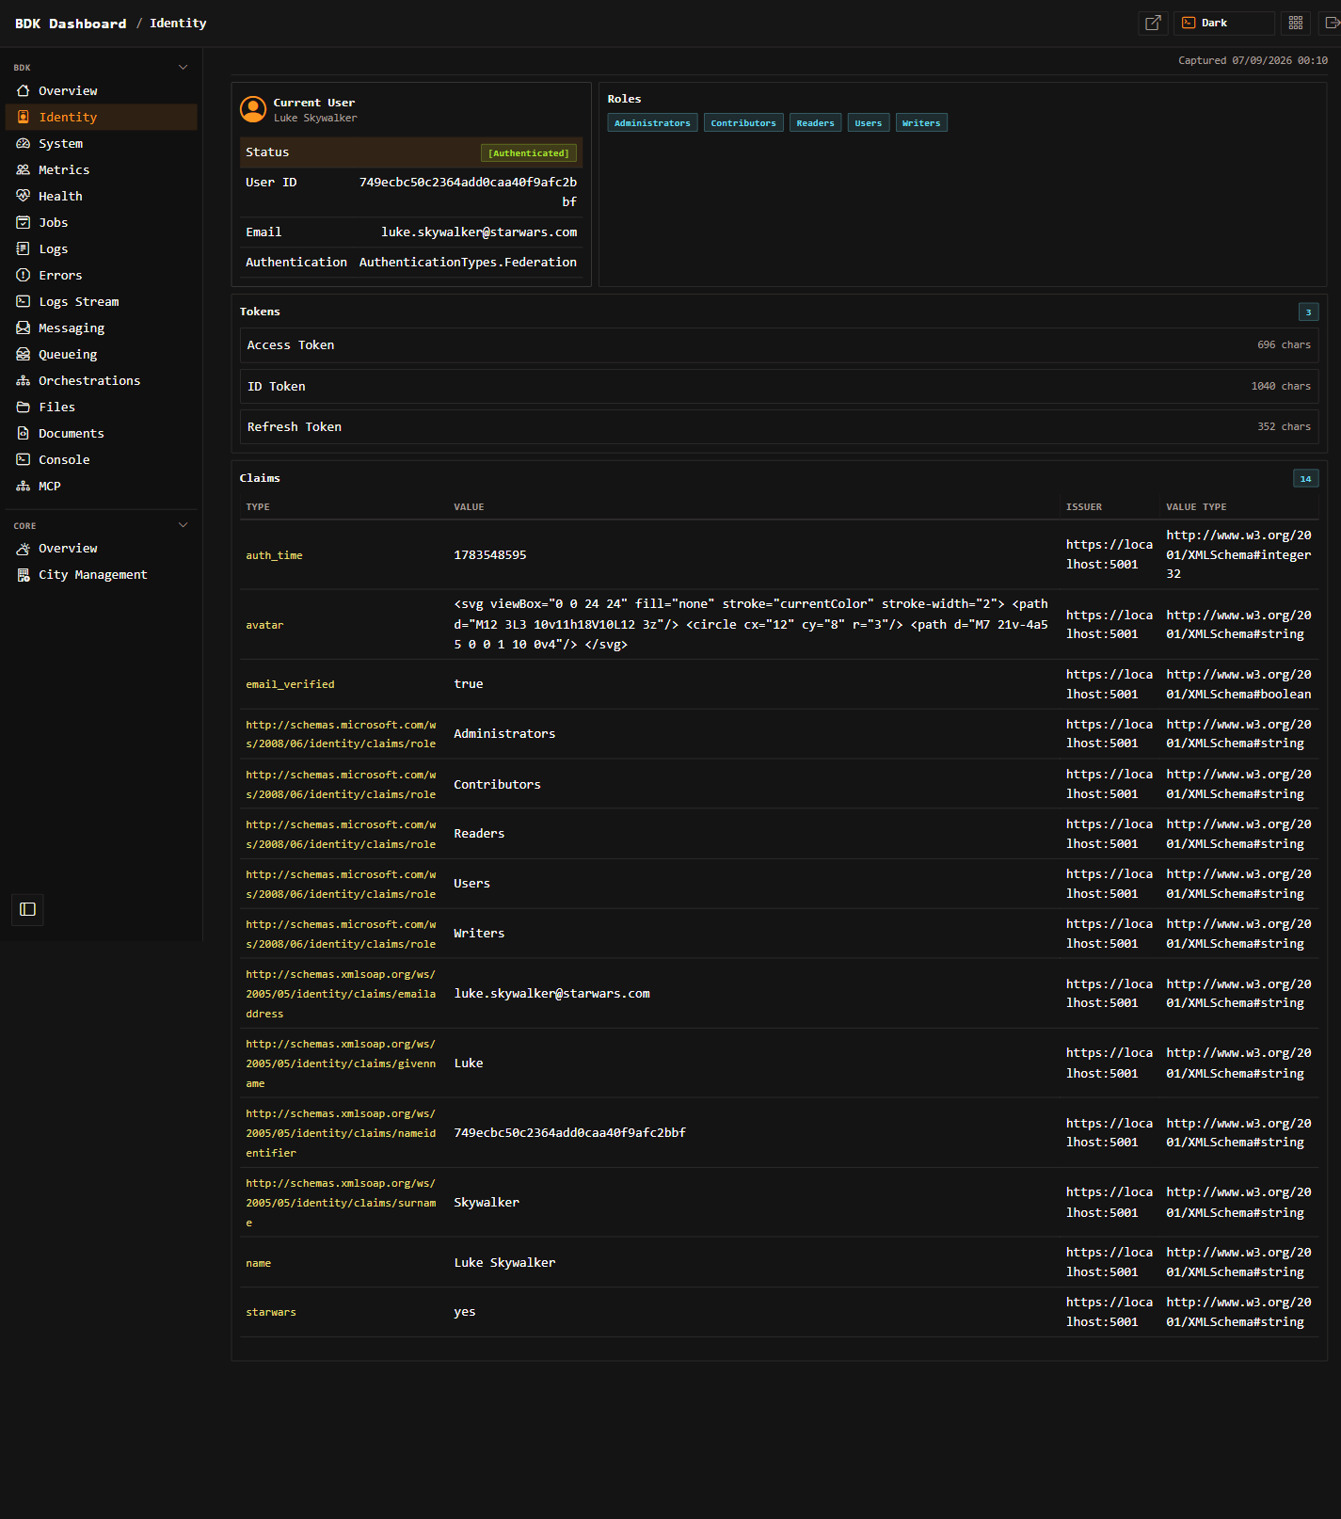Viewport: 1341px width, 1519px height.
Task: Click the Identity badge icon in sidebar
Action: [x=24, y=117]
